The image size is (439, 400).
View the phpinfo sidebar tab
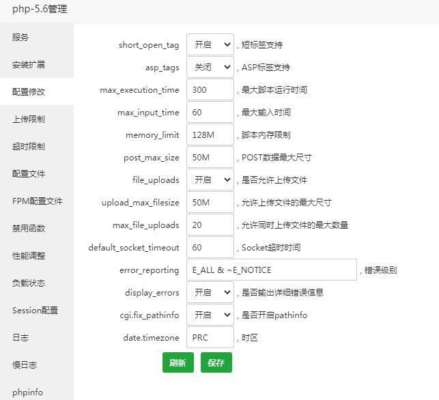click(27, 392)
